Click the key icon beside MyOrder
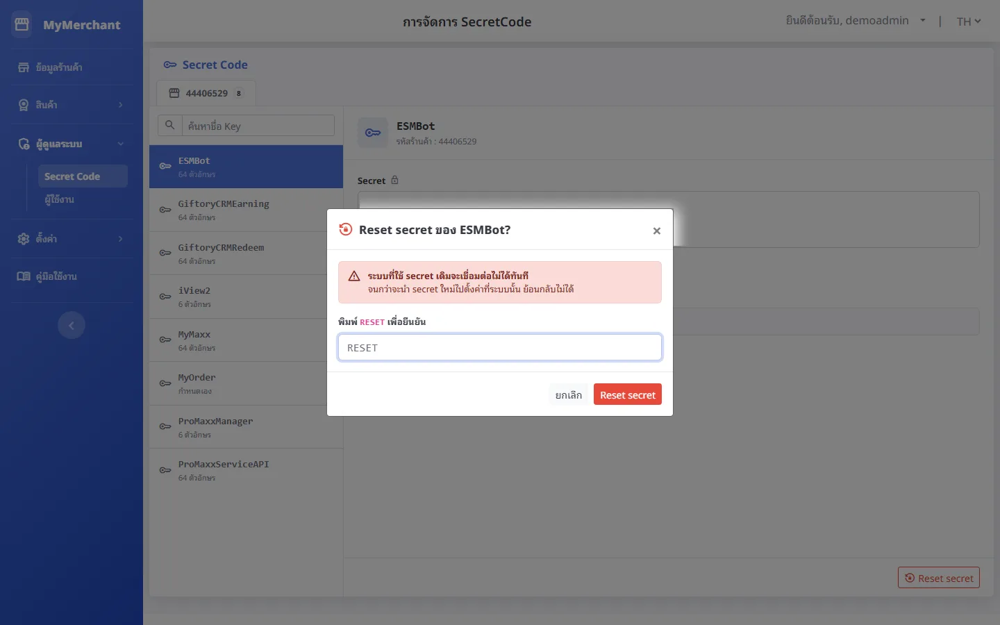 click(x=165, y=383)
